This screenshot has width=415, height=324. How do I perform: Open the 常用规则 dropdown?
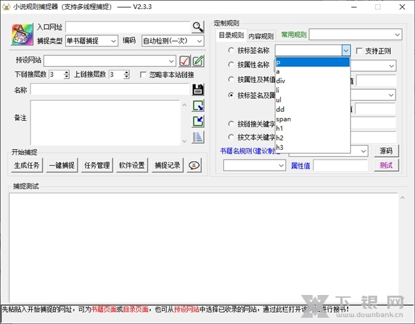point(356,35)
